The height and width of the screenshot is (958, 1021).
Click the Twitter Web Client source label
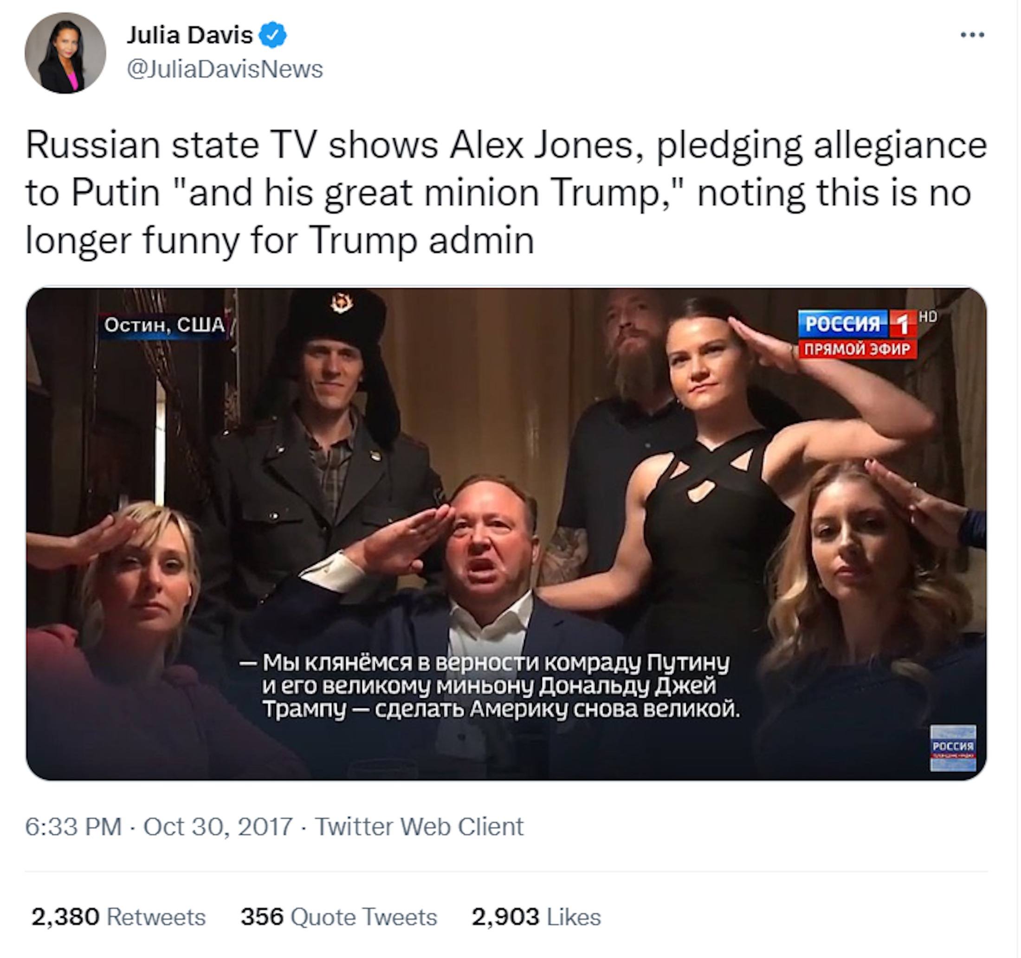click(419, 827)
